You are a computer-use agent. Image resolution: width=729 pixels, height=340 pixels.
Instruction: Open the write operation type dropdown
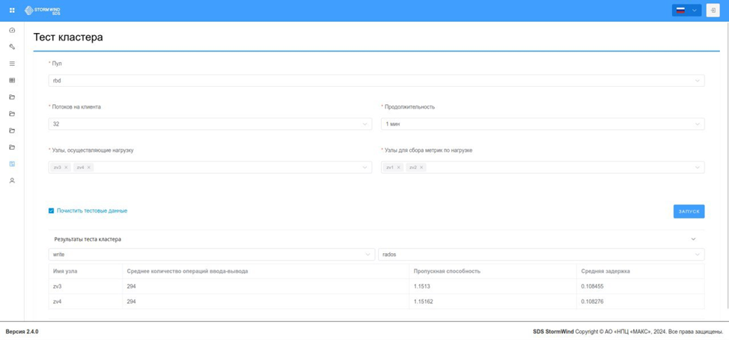tap(212, 255)
